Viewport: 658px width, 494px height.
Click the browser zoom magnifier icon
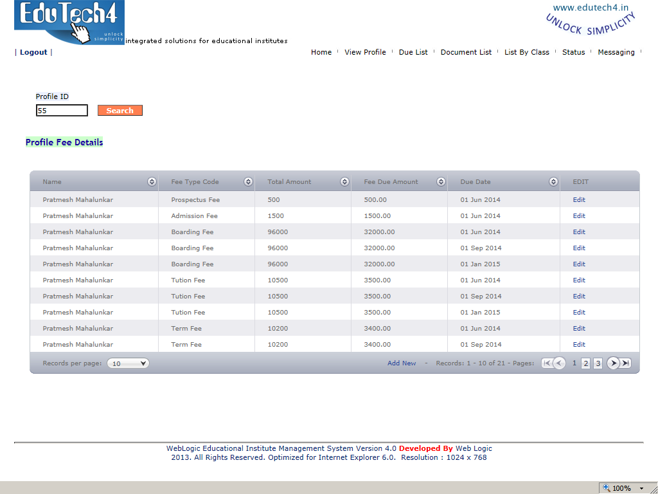pyautogui.click(x=607, y=488)
